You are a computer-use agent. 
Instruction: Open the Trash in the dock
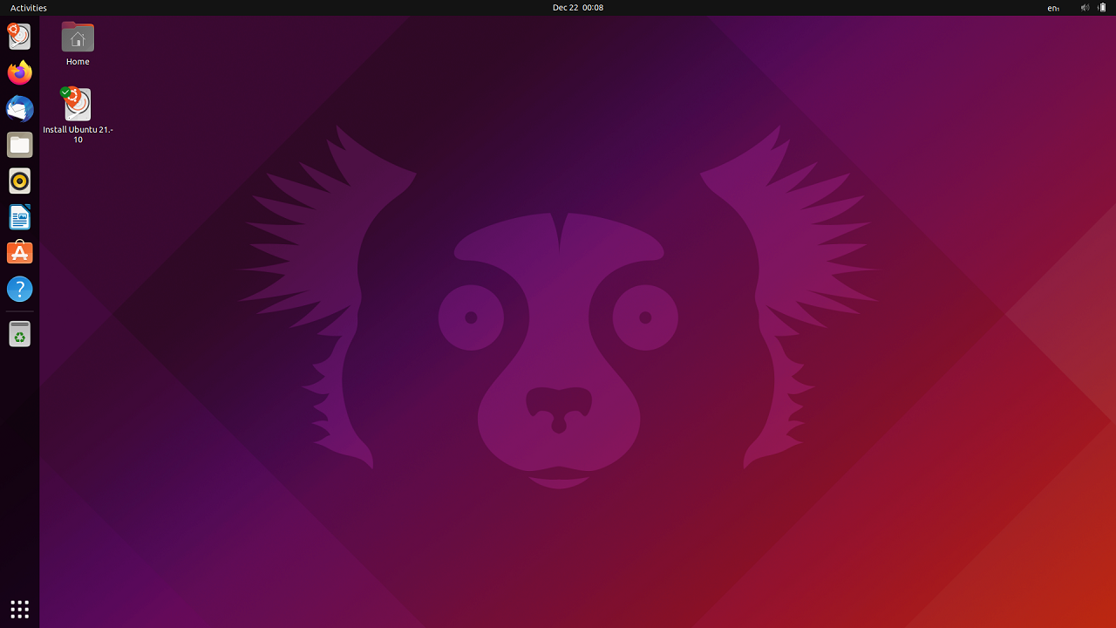point(19,333)
